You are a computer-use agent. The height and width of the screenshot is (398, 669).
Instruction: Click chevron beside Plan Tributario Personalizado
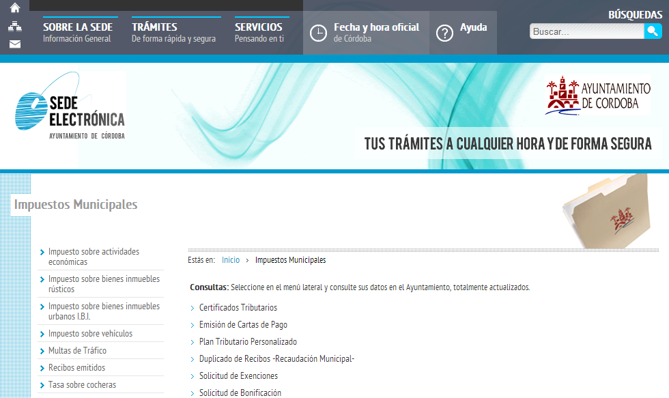coord(193,342)
